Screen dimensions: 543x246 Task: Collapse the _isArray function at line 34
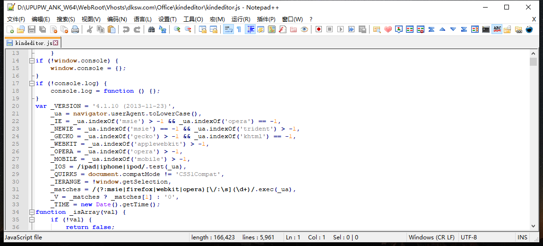[32, 211]
